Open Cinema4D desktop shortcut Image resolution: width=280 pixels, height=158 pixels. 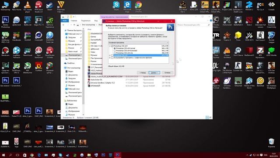(x=38, y=36)
